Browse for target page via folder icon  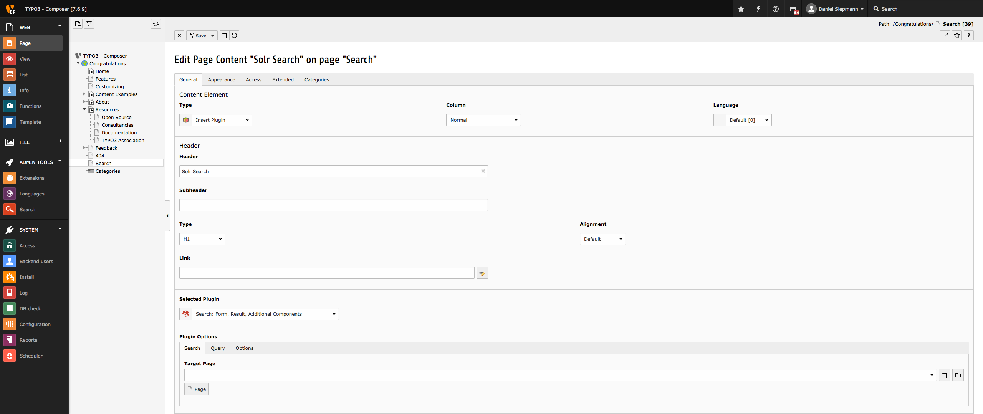click(958, 375)
